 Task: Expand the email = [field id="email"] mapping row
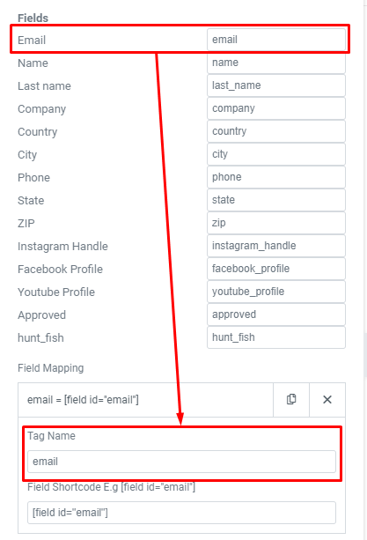pos(145,399)
